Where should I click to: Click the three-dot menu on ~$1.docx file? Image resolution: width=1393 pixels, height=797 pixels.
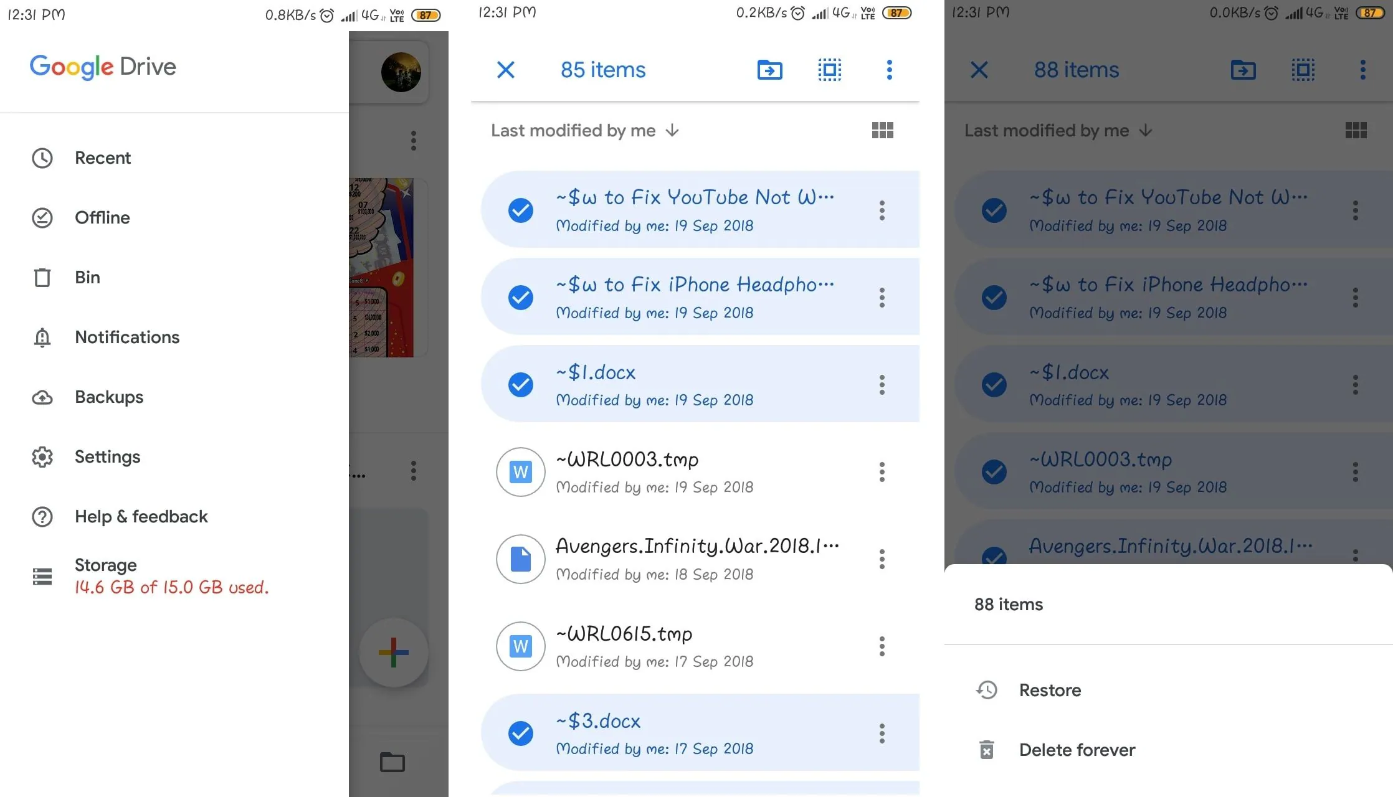(x=881, y=384)
